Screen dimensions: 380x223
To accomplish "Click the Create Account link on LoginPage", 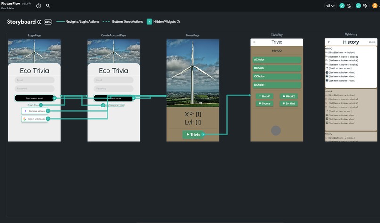I will (33, 105).
